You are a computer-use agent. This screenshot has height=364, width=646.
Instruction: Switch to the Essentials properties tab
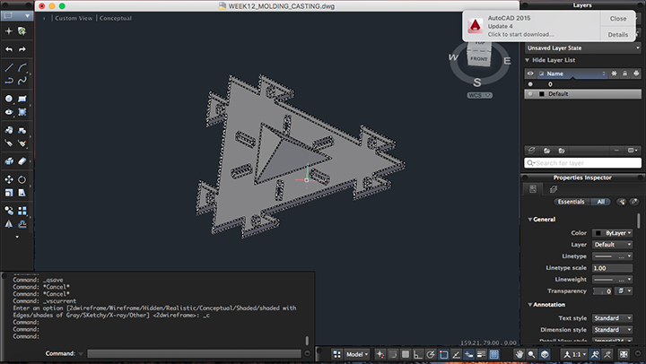pos(572,202)
